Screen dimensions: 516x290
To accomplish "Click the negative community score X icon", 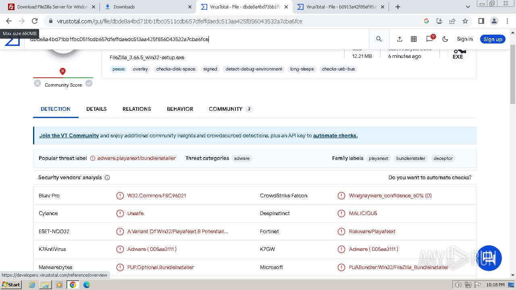I will (x=37, y=83).
